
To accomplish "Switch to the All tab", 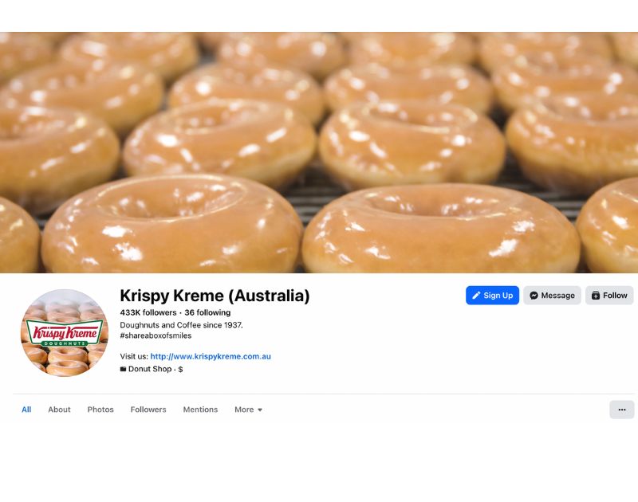I will click(x=26, y=410).
